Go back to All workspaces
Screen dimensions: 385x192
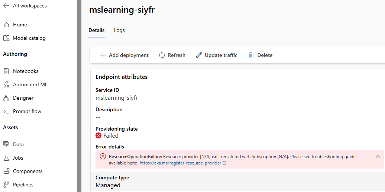(x=30, y=6)
